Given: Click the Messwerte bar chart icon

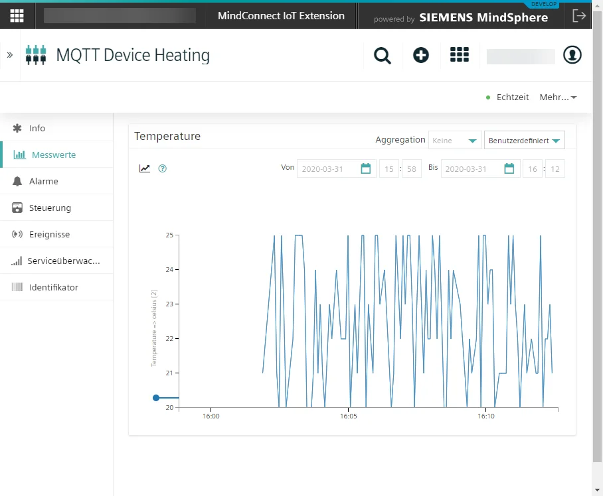Looking at the screenshot, I should pos(19,155).
